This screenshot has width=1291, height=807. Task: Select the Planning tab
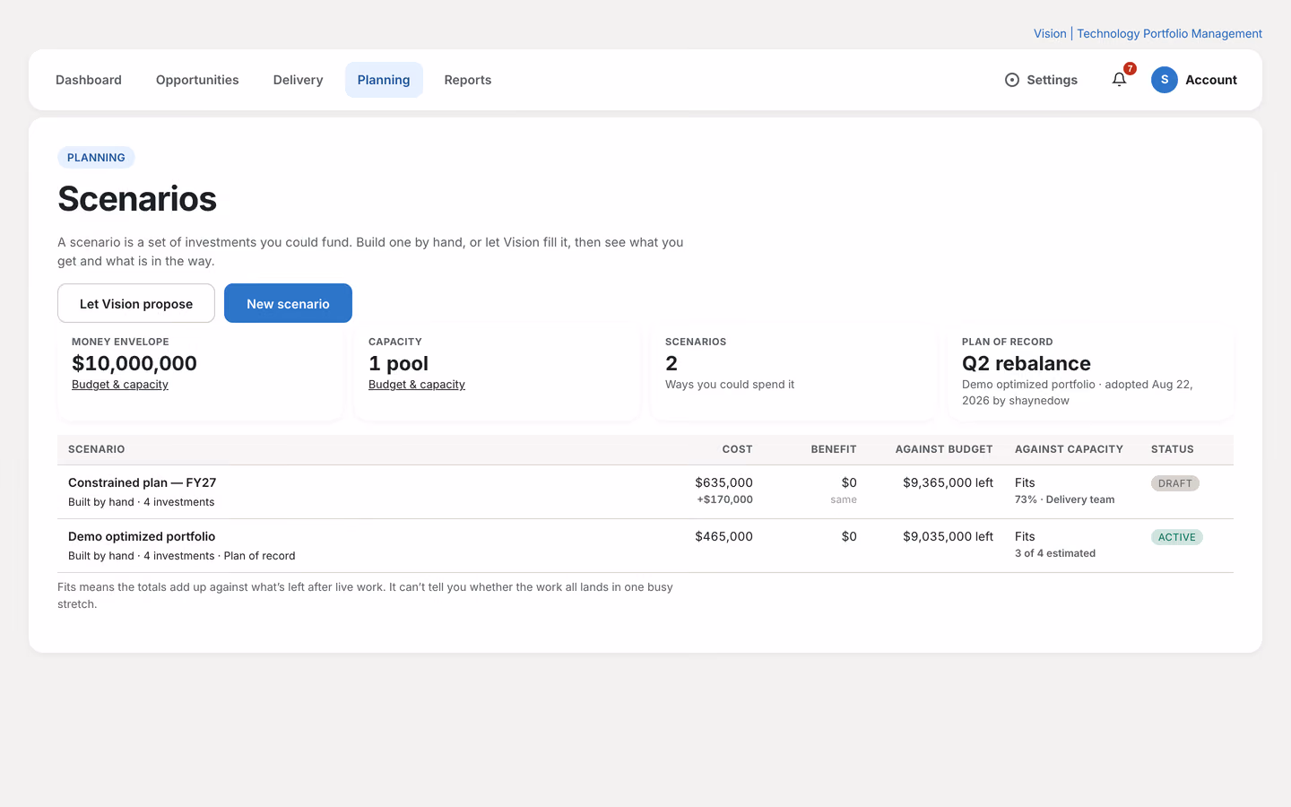384,80
